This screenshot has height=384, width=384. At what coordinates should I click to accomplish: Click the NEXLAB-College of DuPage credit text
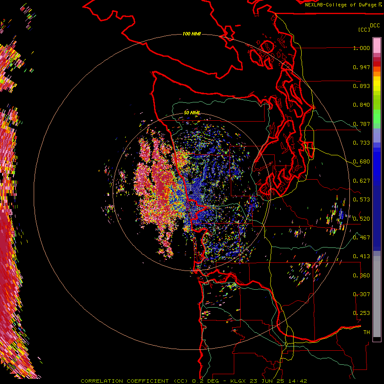340,5
